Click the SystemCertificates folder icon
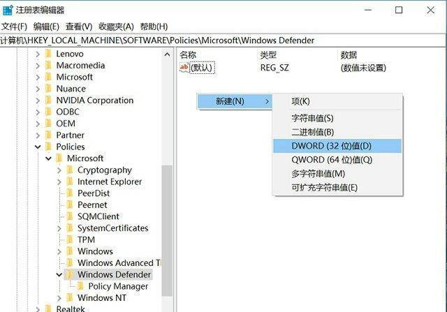The width and height of the screenshot is (447, 312). coord(70,228)
